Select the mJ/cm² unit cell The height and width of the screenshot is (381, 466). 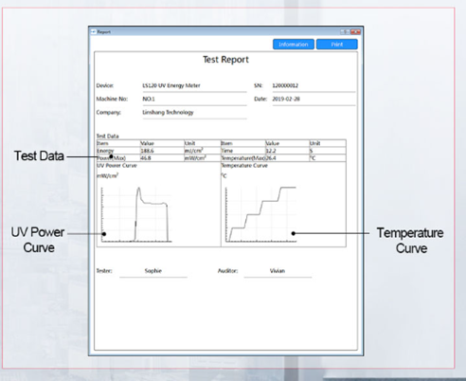click(x=203, y=151)
